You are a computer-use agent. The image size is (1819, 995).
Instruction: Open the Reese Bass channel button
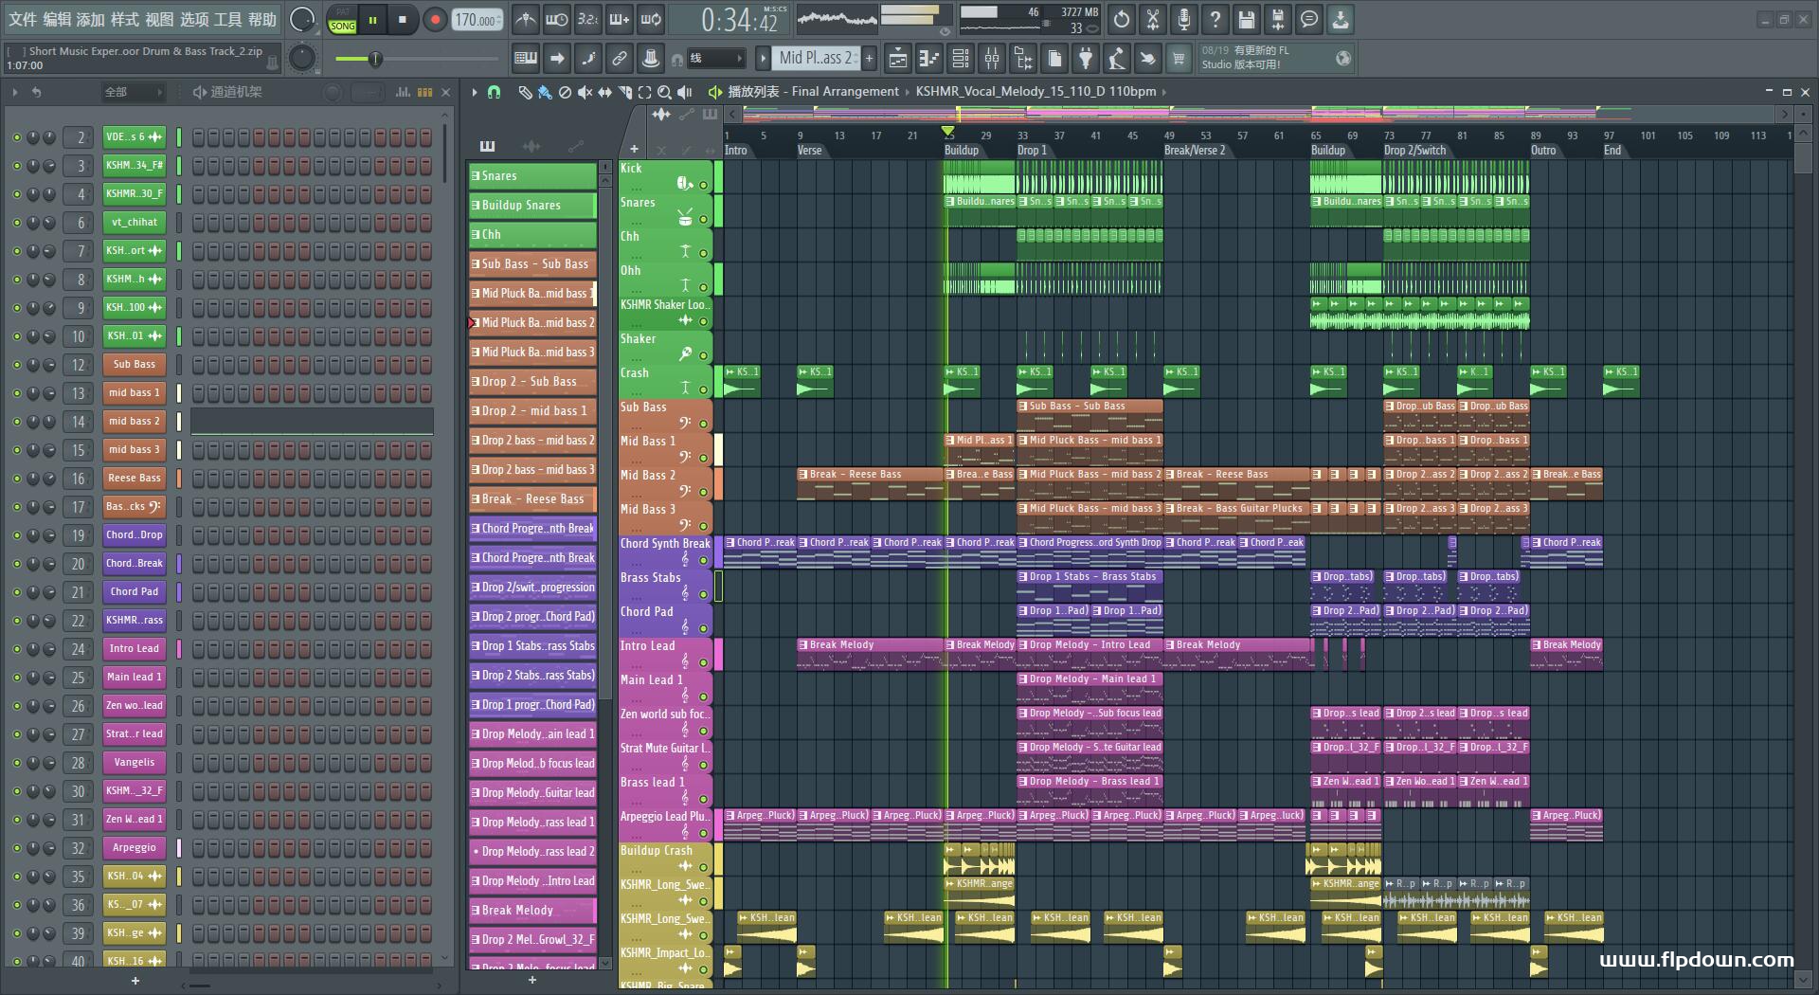coord(134,479)
